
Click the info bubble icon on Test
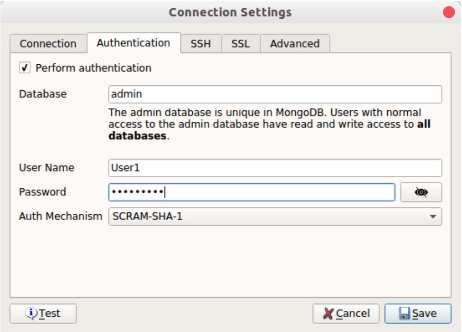pos(31,313)
